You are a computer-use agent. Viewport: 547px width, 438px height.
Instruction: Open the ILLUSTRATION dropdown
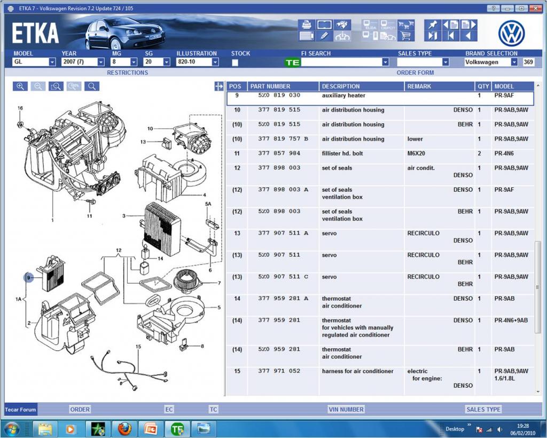[215, 62]
